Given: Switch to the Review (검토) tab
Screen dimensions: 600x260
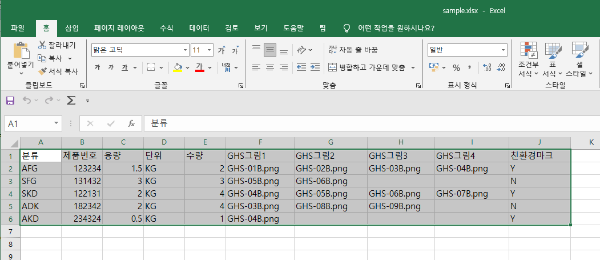Looking at the screenshot, I should click(x=232, y=28).
